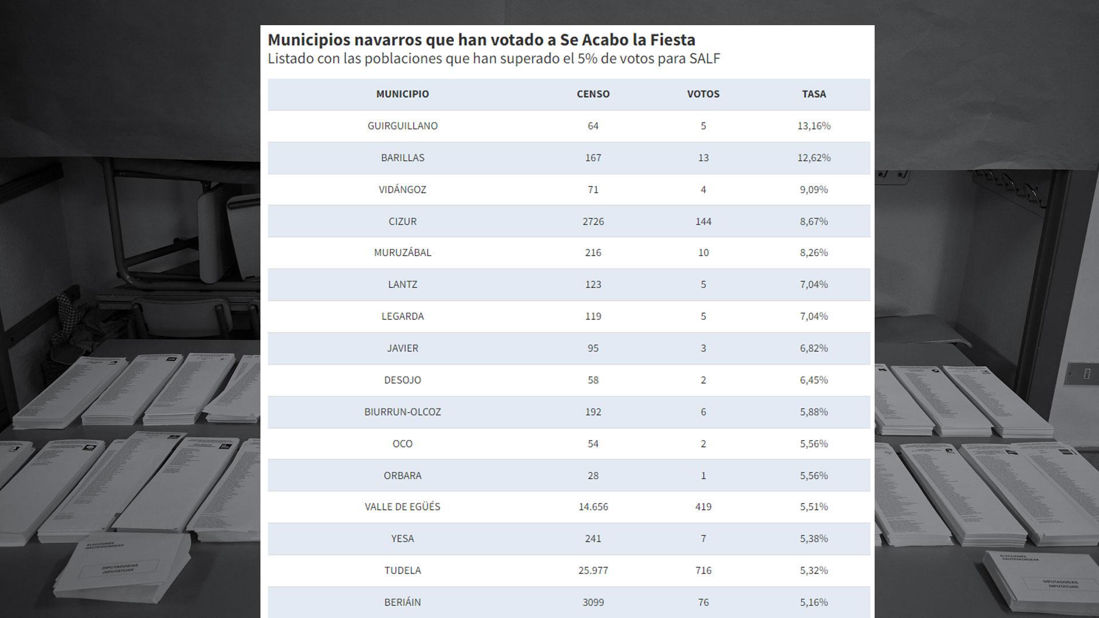
Task: Click the VIDÁNGOZ municipality name
Action: click(402, 189)
